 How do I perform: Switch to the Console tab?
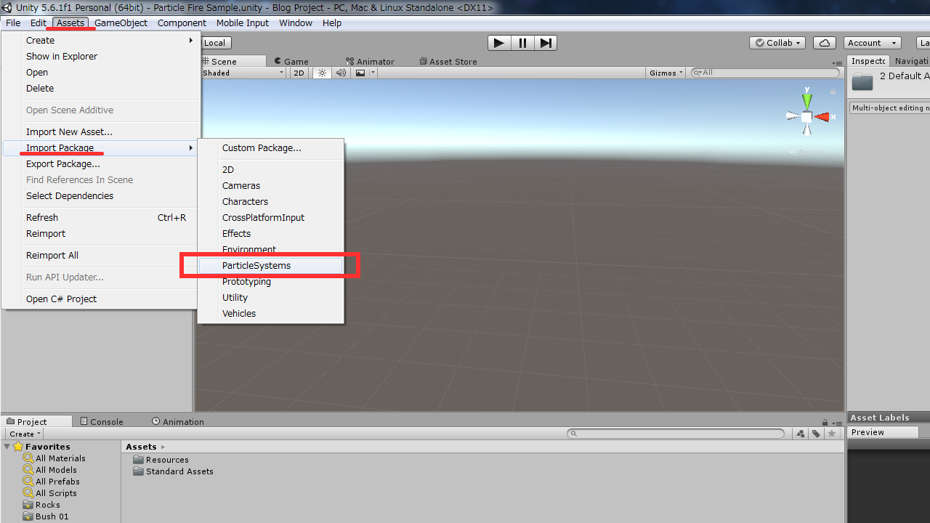click(102, 422)
